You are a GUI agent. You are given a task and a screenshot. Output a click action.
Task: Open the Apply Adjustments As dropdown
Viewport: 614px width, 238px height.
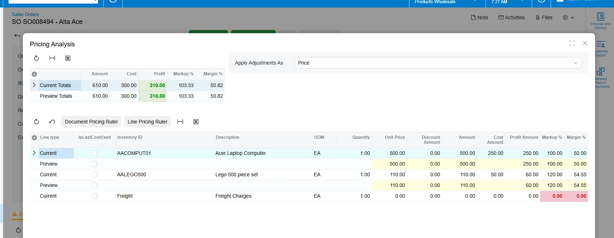pyautogui.click(x=438, y=63)
